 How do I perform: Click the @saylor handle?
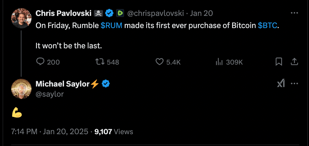49,94
